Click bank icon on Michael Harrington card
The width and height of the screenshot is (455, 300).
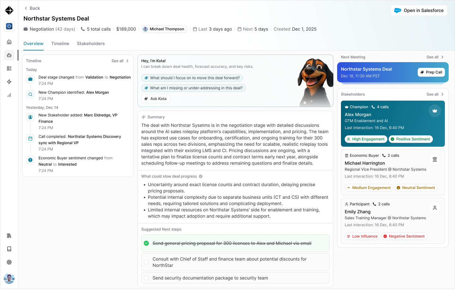435,159
